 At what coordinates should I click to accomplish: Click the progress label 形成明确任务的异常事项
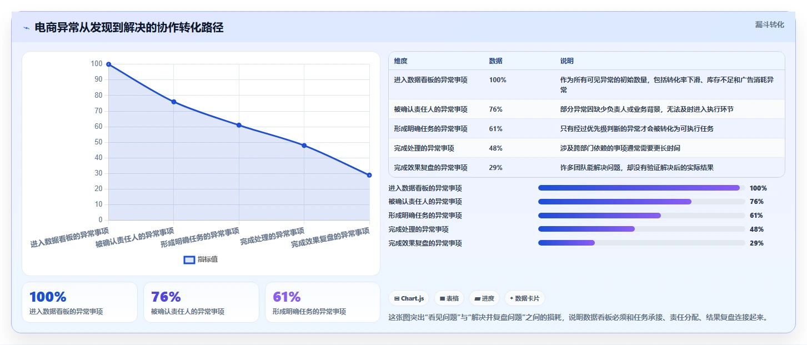tap(425, 216)
